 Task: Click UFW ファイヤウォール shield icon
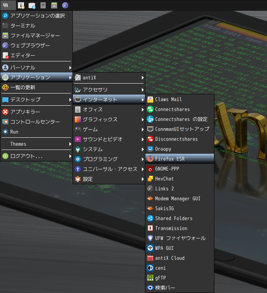150,238
